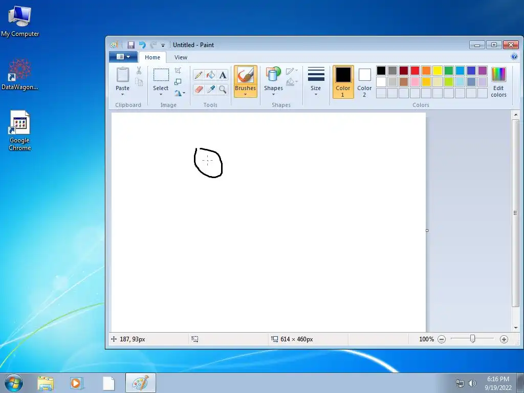Open Windows Explorer from taskbar
Image resolution: width=524 pixels, height=393 pixels.
pos(46,383)
